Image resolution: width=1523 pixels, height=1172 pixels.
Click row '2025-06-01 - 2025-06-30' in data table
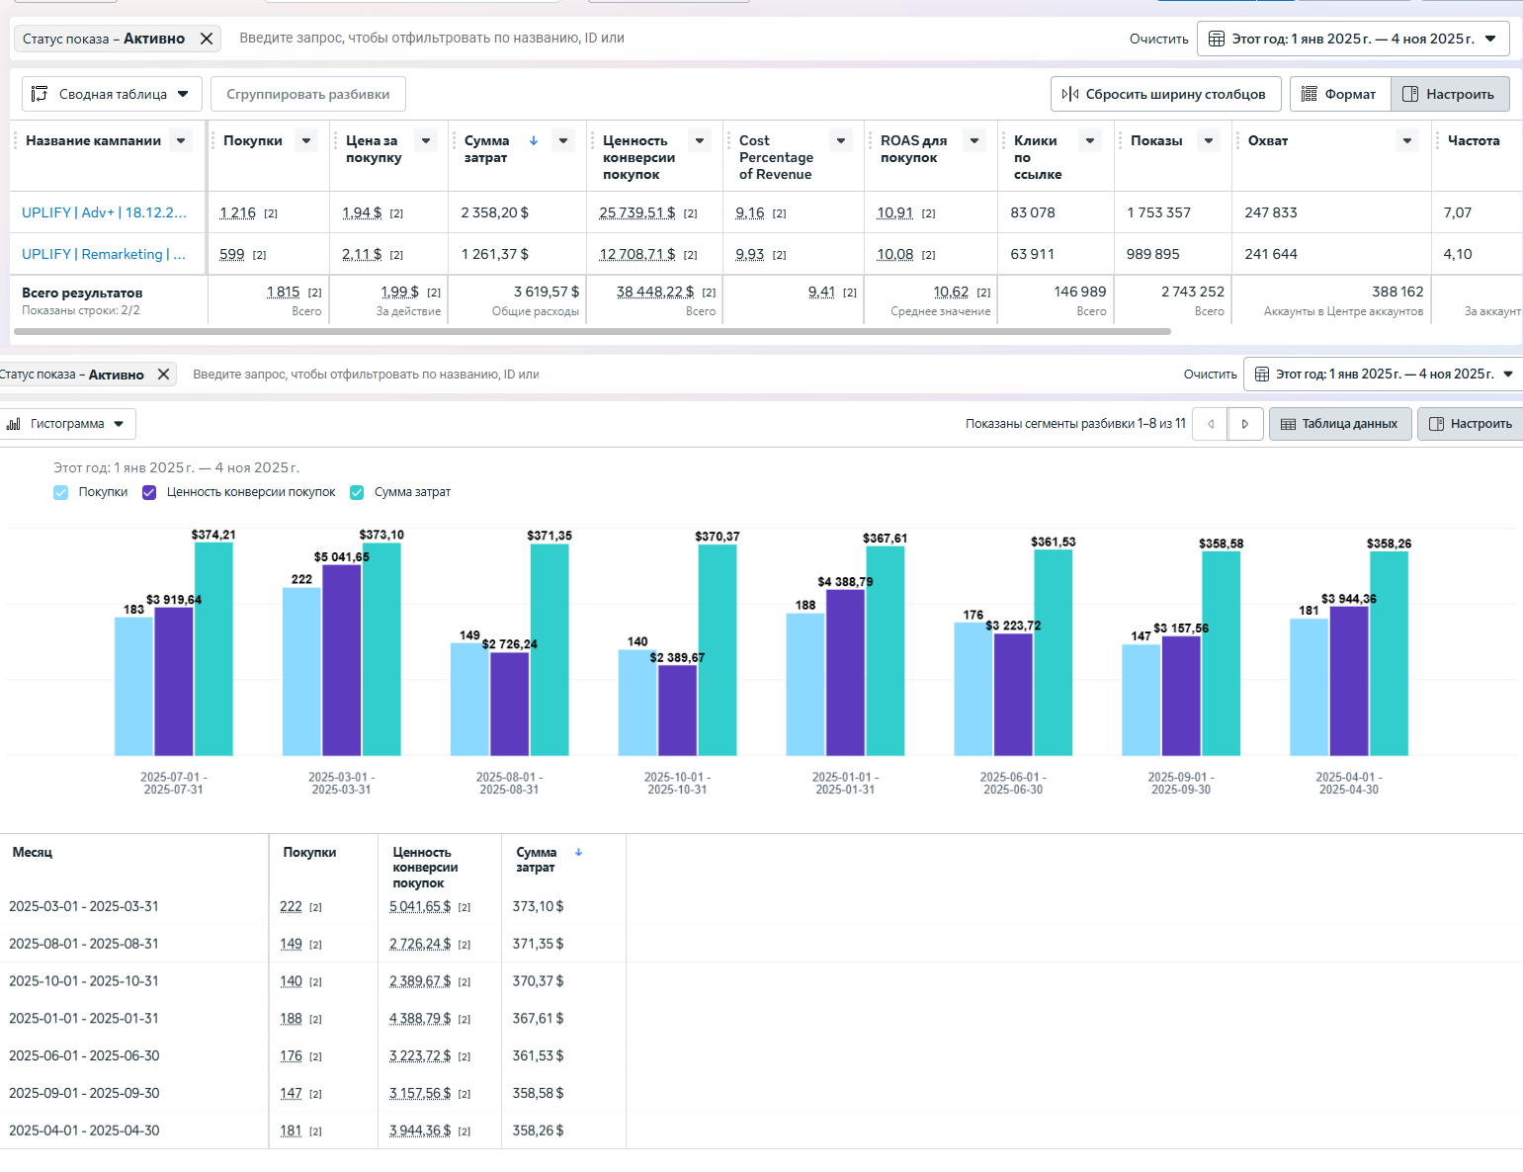(x=312, y=1056)
